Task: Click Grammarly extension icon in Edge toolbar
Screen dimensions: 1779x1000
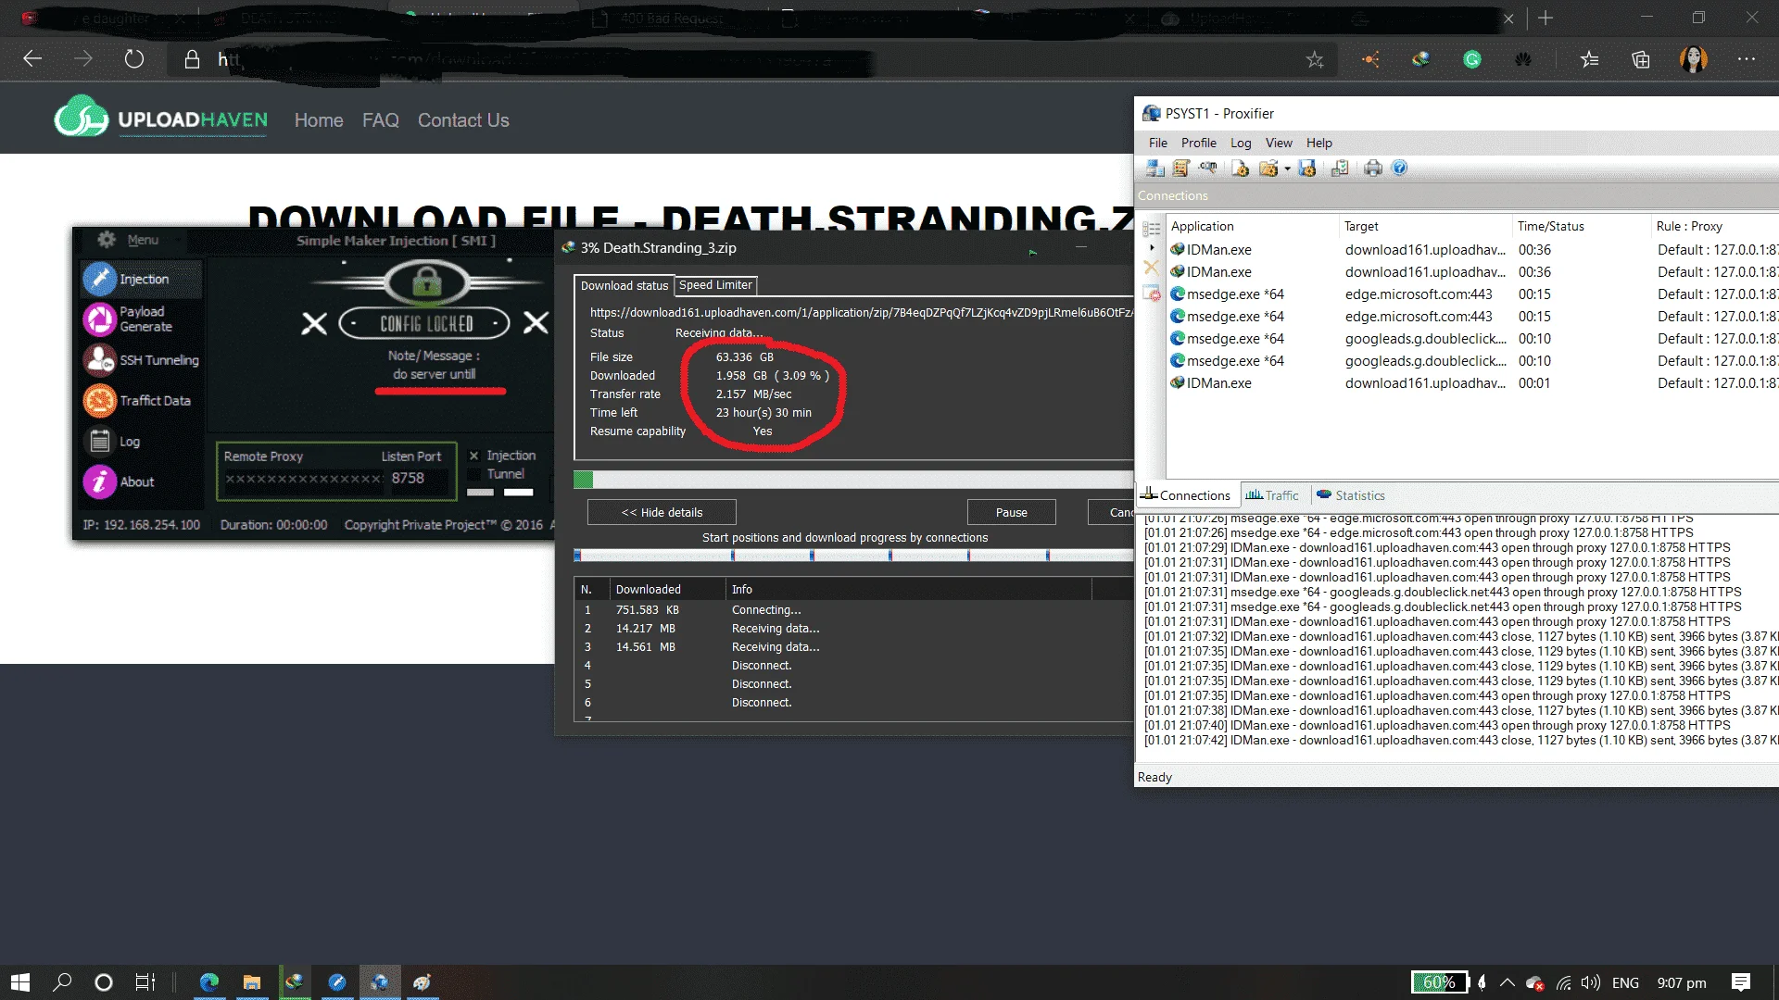Action: (1472, 59)
